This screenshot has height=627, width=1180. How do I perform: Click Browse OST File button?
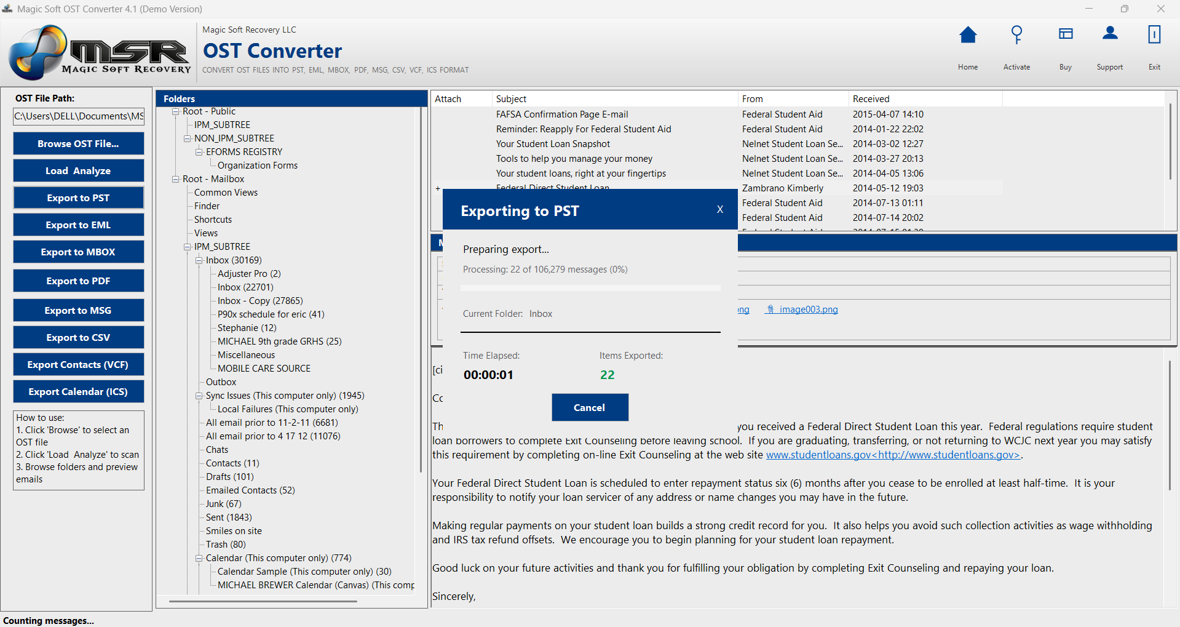tap(79, 143)
